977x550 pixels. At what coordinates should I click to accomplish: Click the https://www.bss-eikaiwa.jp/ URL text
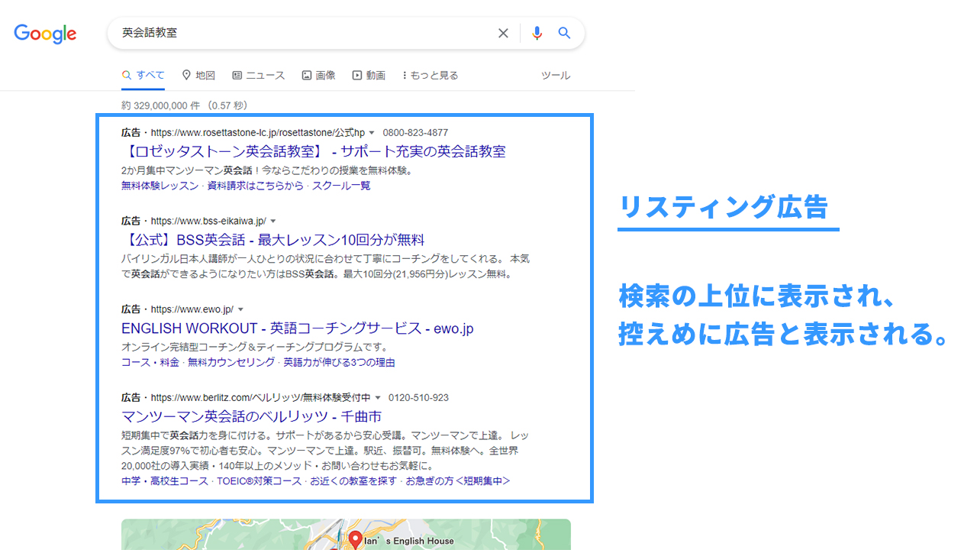(x=208, y=221)
